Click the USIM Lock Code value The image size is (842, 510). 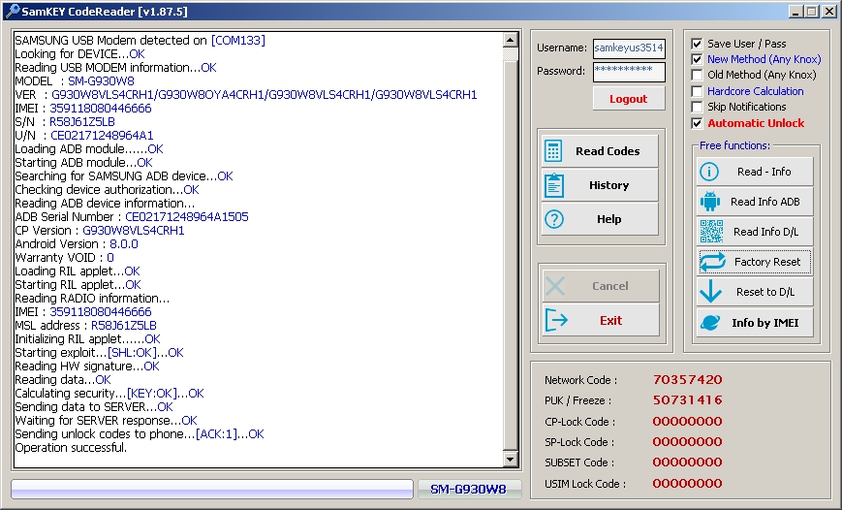[x=687, y=483]
